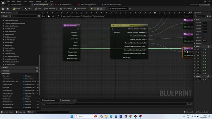Open the Edit menu
212x119 pixels.
pos(13,1)
